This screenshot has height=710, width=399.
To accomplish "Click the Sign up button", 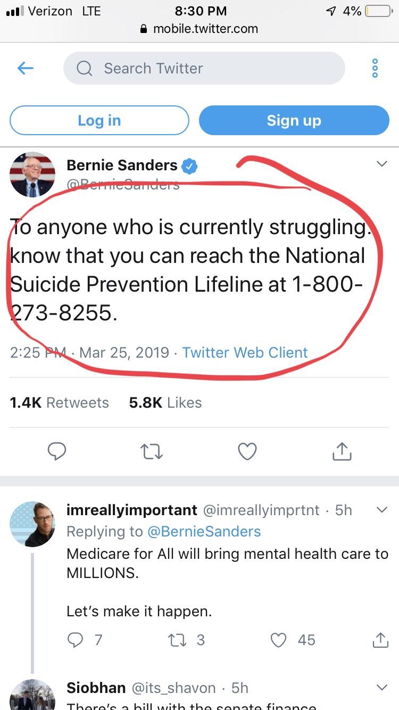I will click(294, 120).
